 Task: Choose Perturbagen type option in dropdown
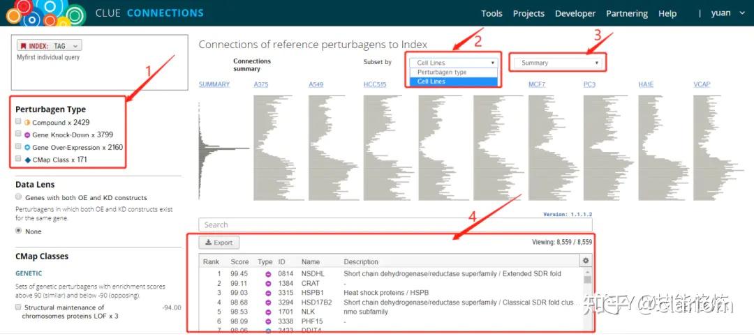point(454,72)
